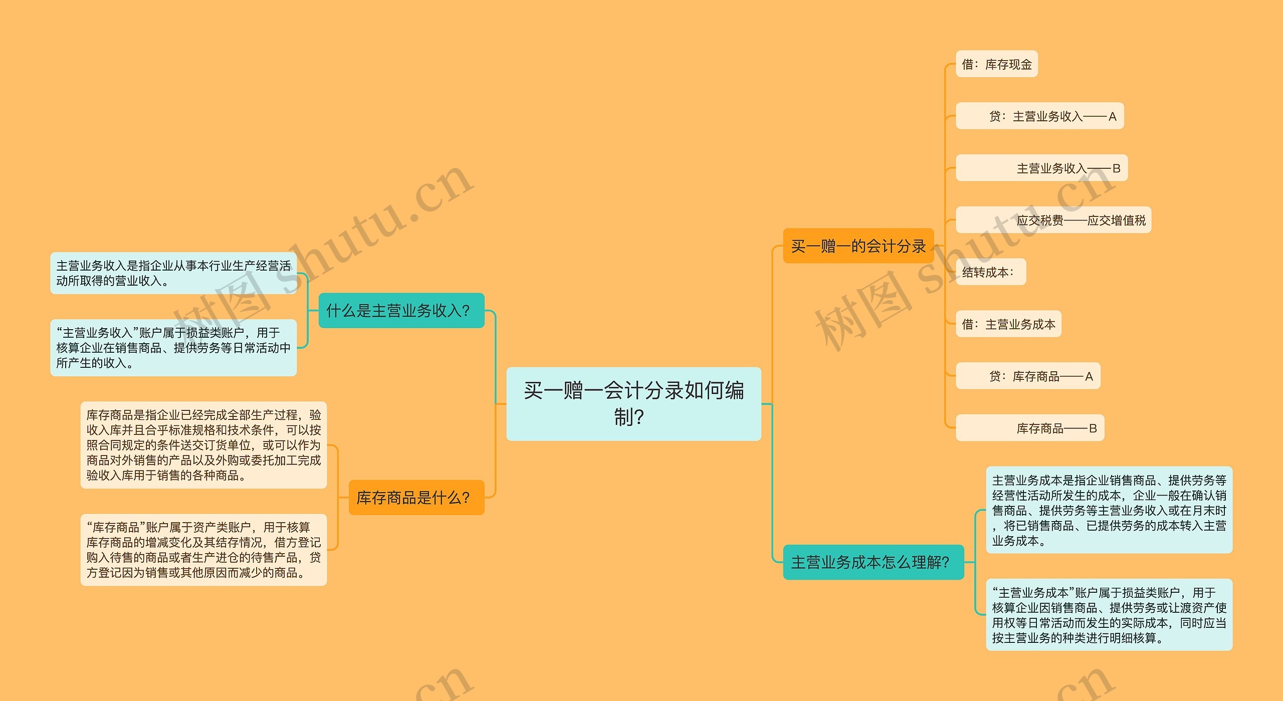This screenshot has width=1283, height=701.
Task: Select central node 买一赠一会计分录如何编制?
Action: (633, 404)
